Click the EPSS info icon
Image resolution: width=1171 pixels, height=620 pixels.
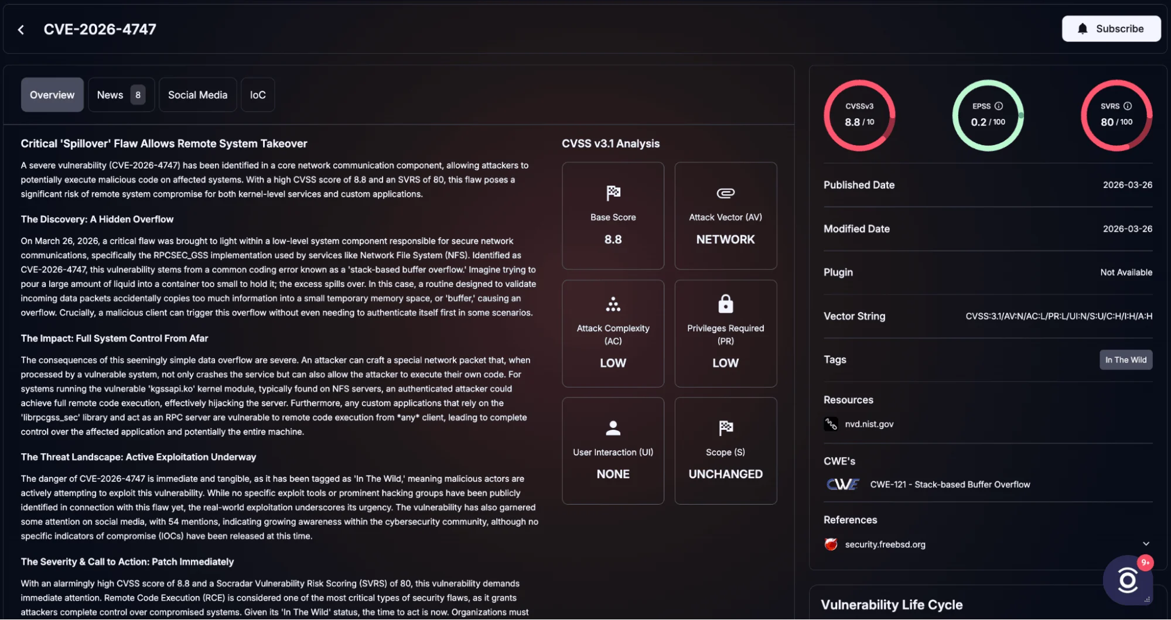[999, 106]
